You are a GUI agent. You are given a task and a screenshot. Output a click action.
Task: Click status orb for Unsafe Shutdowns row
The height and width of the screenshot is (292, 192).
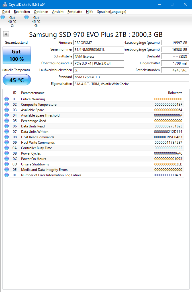pyautogui.click(x=7, y=164)
